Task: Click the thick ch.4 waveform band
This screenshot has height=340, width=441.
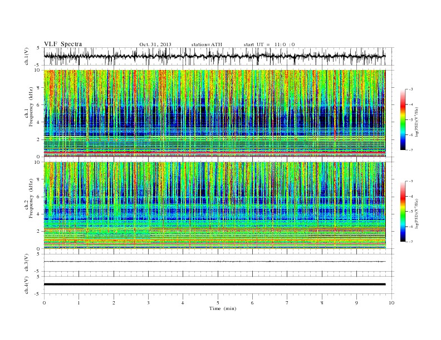Action: tap(214, 284)
